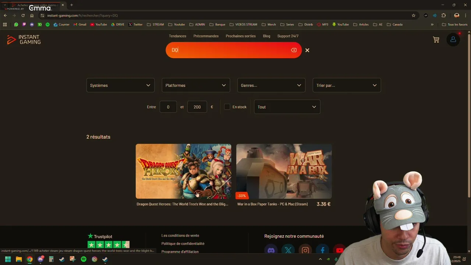Image resolution: width=471 pixels, height=265 pixels.
Task: Open the Canada bookmarks folder
Action: pyautogui.click(x=394, y=25)
